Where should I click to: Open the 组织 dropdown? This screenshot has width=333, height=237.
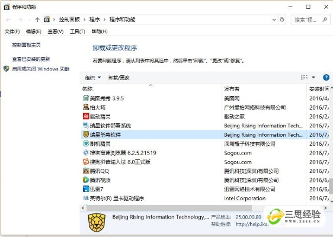tap(93, 78)
